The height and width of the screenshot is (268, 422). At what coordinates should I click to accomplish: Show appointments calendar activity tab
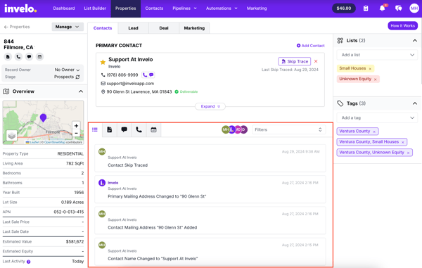[153, 129]
